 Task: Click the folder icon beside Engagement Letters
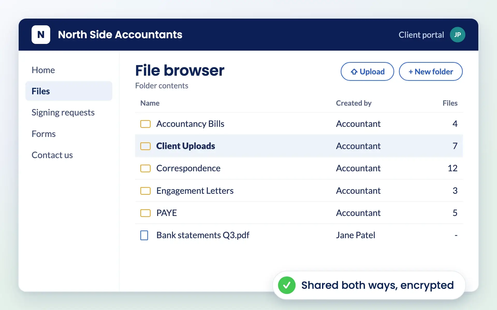(145, 191)
